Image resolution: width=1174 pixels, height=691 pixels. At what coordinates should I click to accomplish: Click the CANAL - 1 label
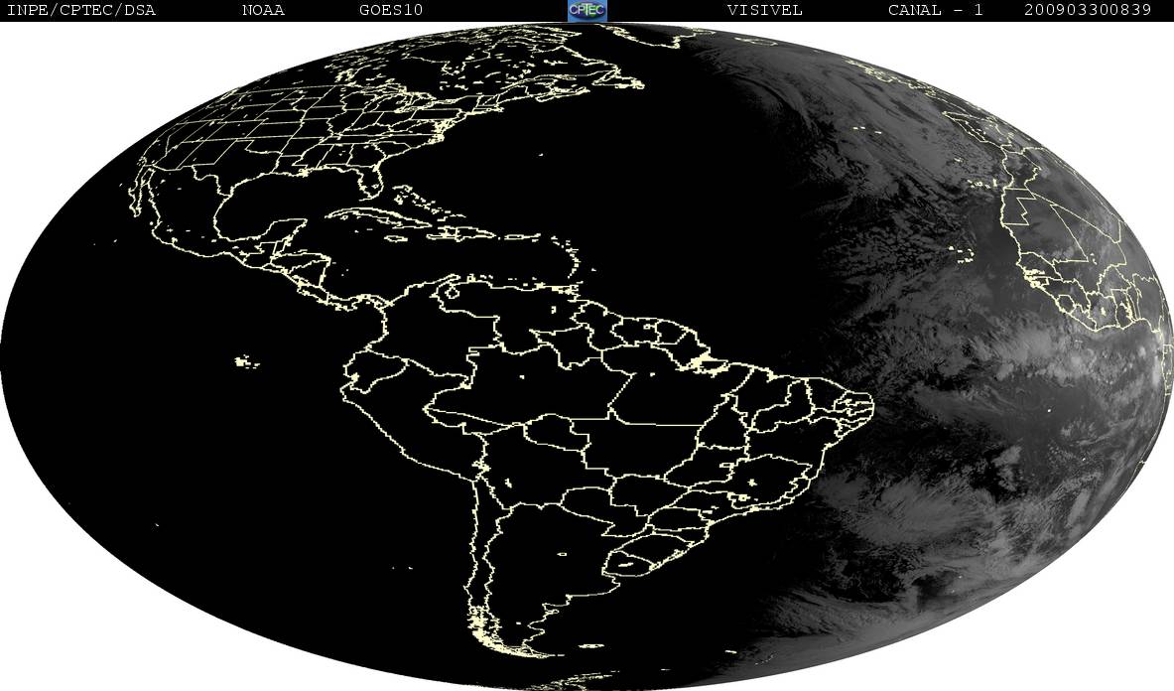(935, 11)
